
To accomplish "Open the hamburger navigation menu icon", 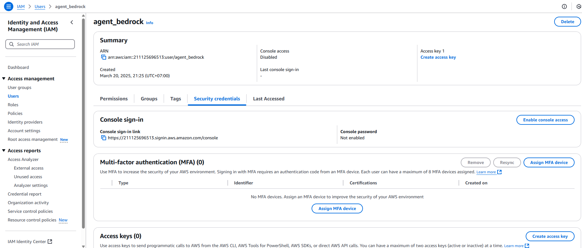I will 9,6.
